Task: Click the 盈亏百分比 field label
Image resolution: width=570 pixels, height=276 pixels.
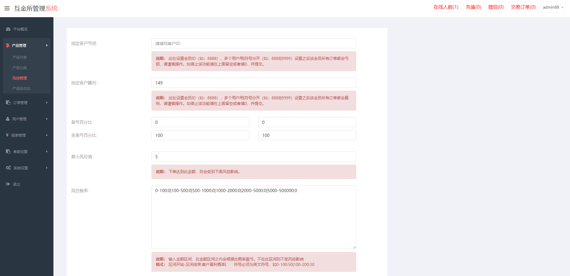Action: (x=82, y=122)
